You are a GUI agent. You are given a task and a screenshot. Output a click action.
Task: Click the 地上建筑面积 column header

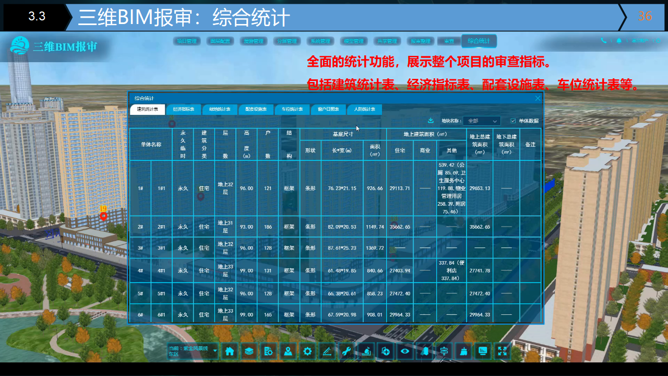coord(426,134)
